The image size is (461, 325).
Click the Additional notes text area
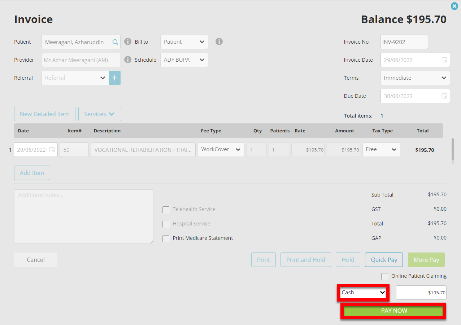[x=84, y=216]
